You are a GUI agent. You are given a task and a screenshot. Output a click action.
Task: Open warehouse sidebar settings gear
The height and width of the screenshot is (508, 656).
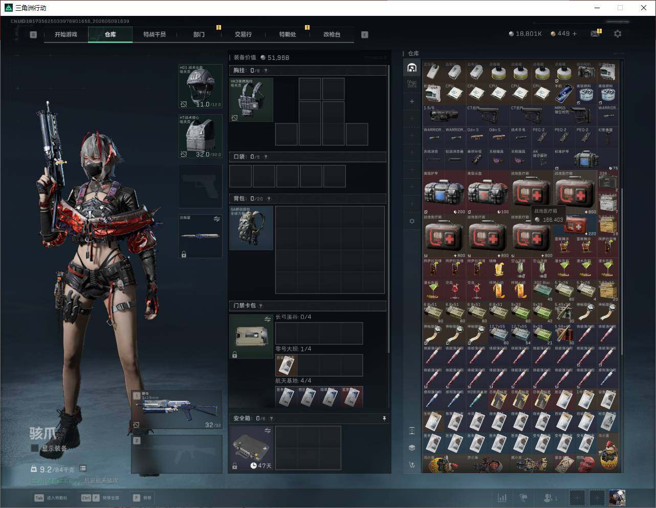412,221
